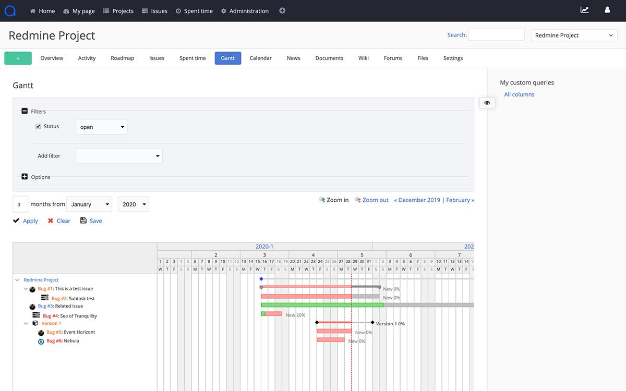Screen dimensions: 626x391
Task: Open the user account icon
Action: tap(607, 10)
